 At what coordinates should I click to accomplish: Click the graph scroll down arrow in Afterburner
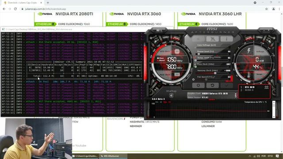[274, 117]
